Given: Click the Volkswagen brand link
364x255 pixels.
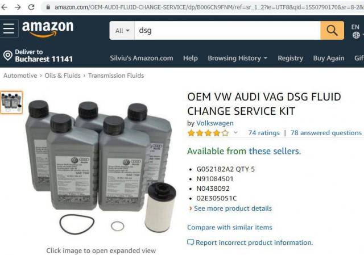Looking at the screenshot, I should [x=215, y=123].
